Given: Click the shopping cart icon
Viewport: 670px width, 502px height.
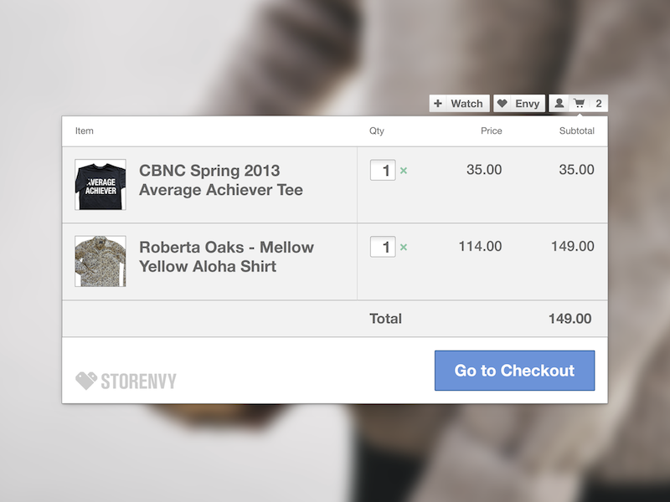Looking at the screenshot, I should (580, 104).
